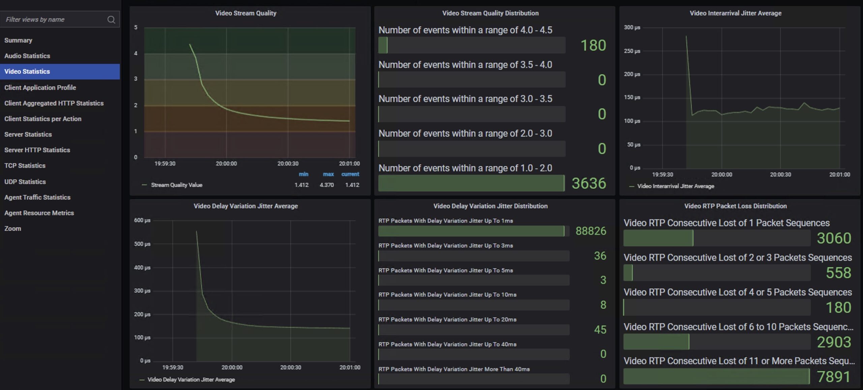
Task: Open Video RTP Packet Loss Distribution title menu
Action: [x=735, y=206]
